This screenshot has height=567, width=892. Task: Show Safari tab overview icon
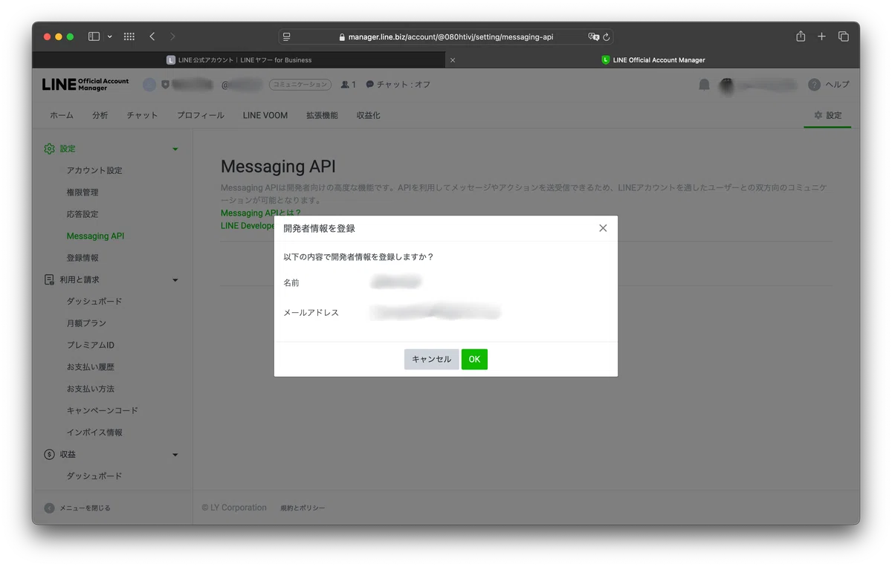pos(844,36)
